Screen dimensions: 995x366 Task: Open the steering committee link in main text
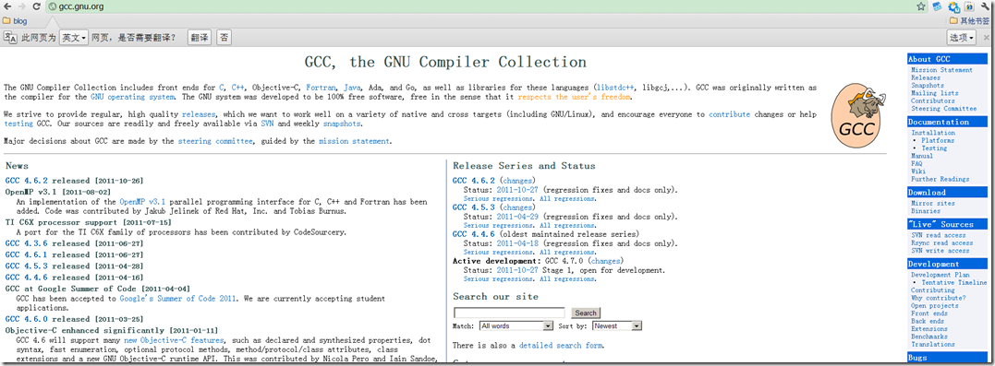pyautogui.click(x=214, y=141)
